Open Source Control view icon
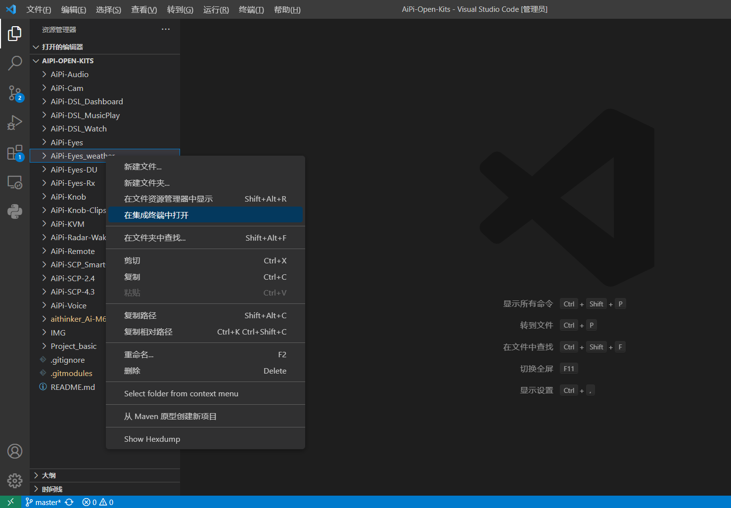731x508 pixels. 15,93
